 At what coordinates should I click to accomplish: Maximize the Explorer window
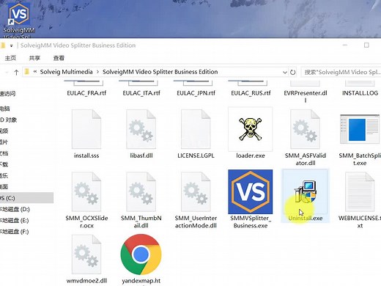366,45
